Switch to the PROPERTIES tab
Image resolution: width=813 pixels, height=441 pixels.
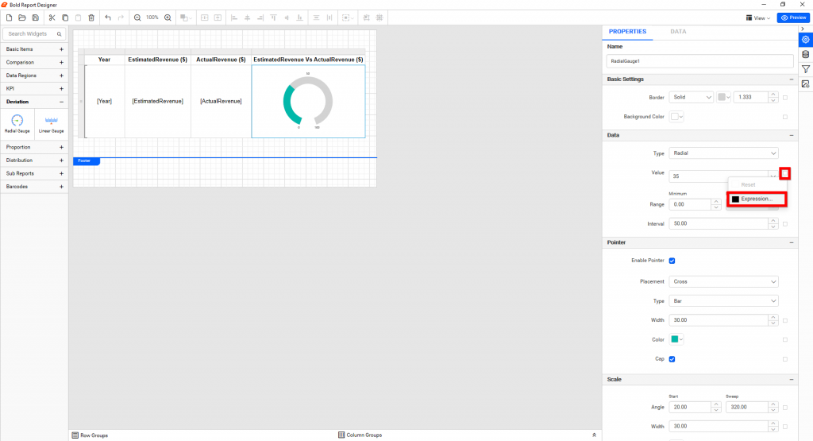(x=627, y=32)
